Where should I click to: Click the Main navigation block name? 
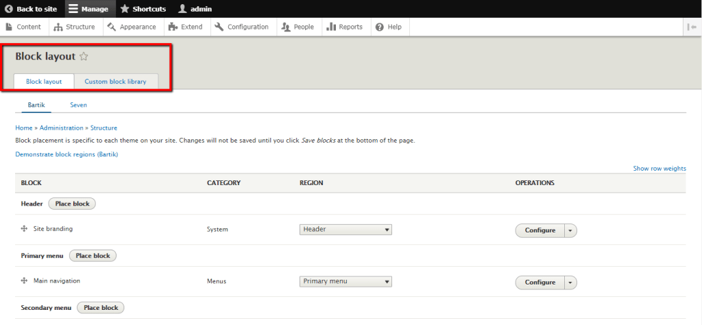pyautogui.click(x=57, y=280)
